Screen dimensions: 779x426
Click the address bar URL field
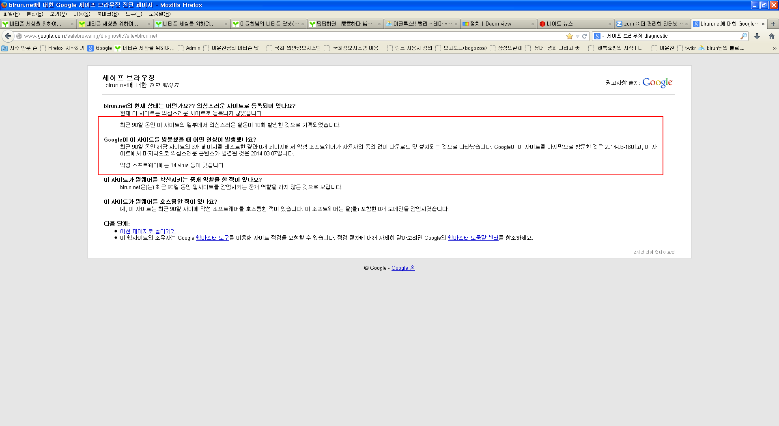coord(292,36)
